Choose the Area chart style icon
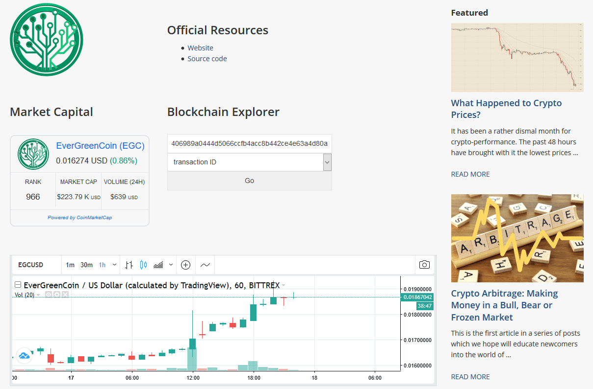This screenshot has height=389, width=593. [158, 264]
